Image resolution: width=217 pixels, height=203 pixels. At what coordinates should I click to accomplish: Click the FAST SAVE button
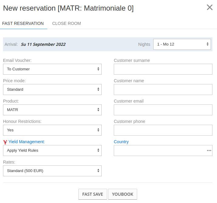(93, 194)
